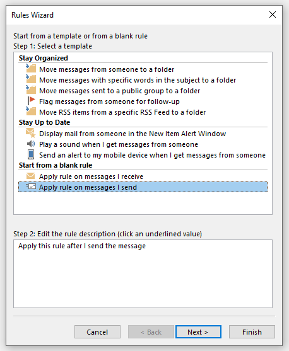
Task: Click envelope icon for messages I receive
Action: pos(31,176)
